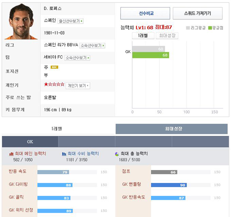Switch chart to 최대성장 view

click(x=167, y=36)
